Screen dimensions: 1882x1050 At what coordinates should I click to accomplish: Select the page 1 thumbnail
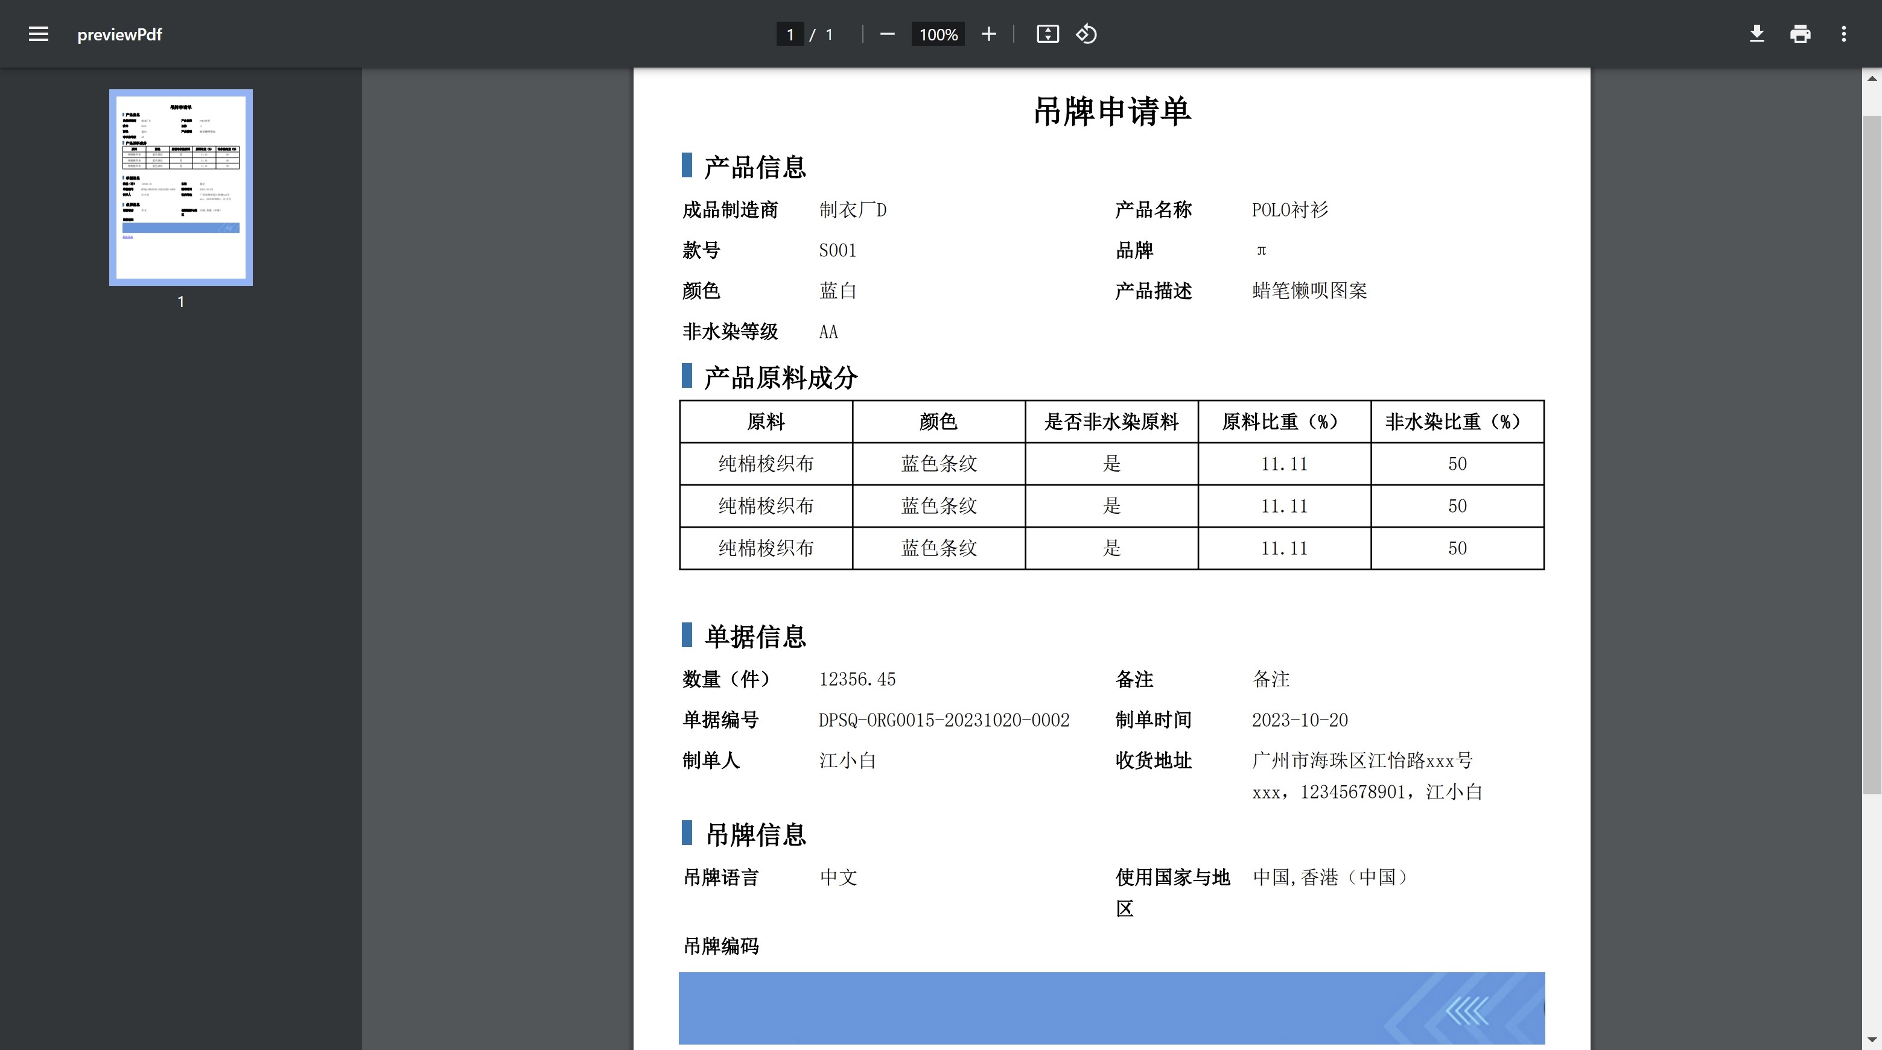(181, 188)
